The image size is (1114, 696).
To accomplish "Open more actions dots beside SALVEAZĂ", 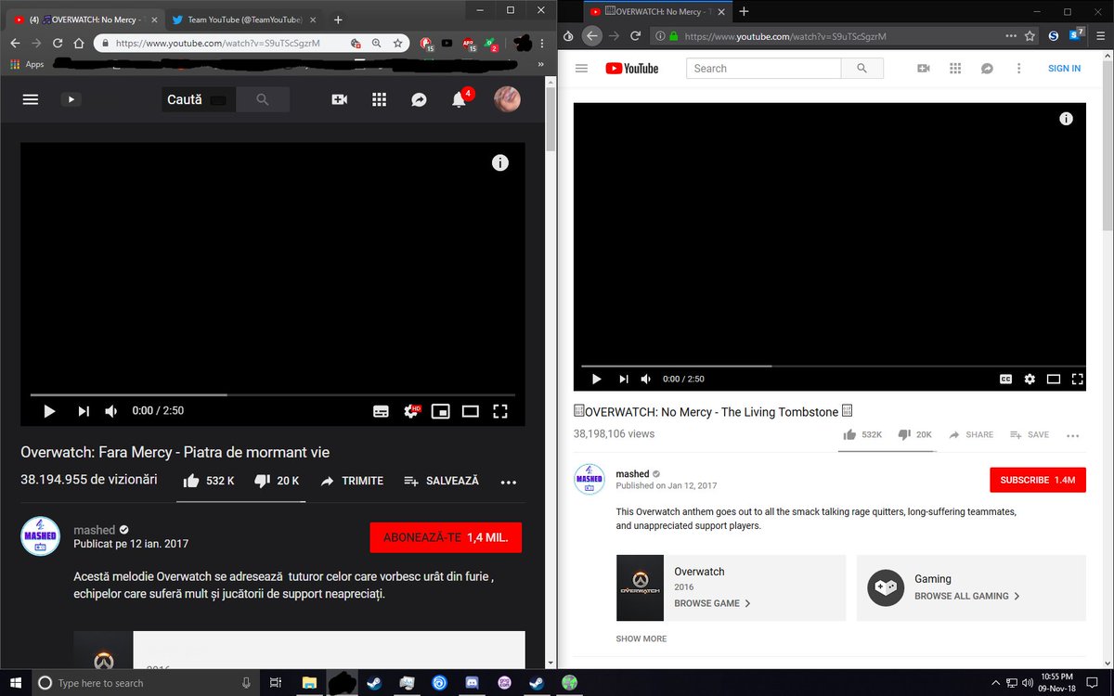I will 508,482.
